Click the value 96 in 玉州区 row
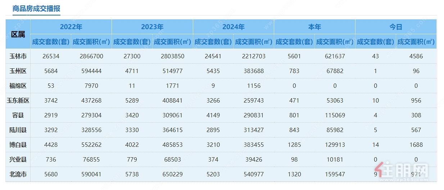 416,71
